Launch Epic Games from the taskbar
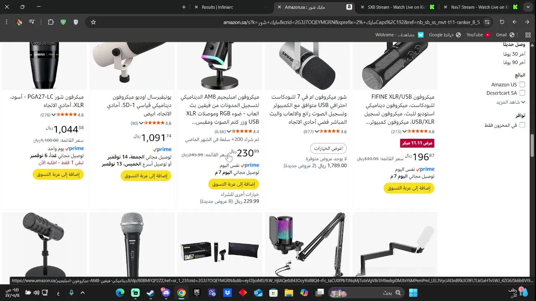The height and width of the screenshot is (301, 536). (x=196, y=293)
